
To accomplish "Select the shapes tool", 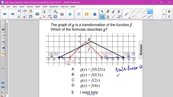I will point(108,11).
